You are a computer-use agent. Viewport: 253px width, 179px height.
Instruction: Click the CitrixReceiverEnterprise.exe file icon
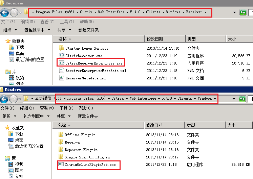coord(62,63)
